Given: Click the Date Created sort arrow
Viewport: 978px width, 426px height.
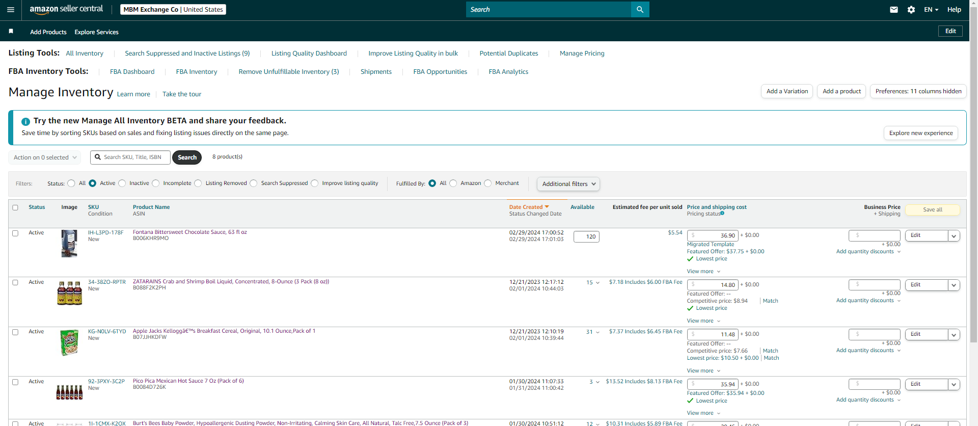Looking at the screenshot, I should click(x=547, y=207).
